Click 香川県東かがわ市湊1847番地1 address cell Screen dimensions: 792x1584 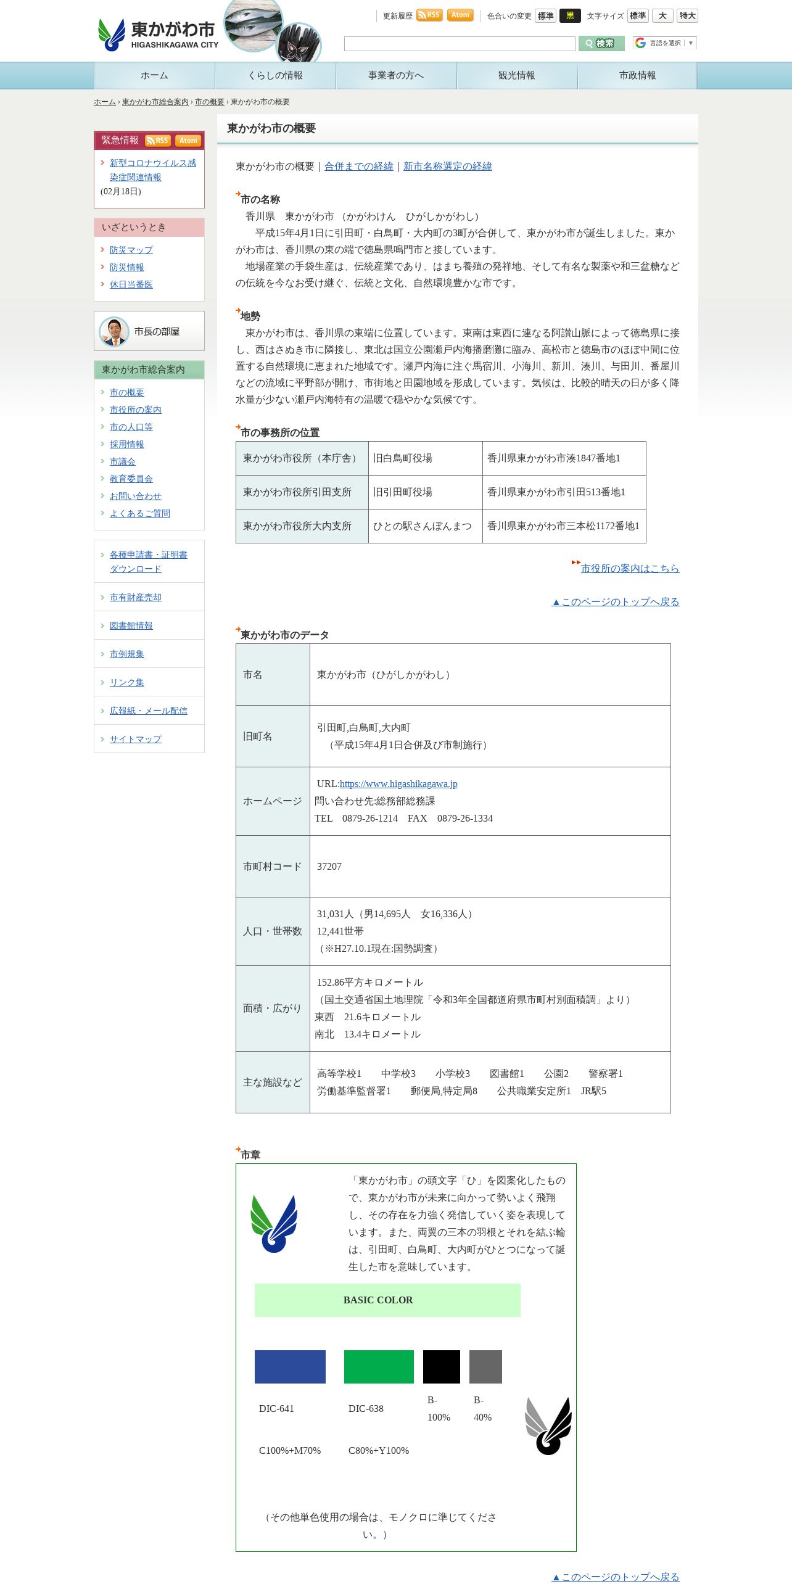coord(564,458)
